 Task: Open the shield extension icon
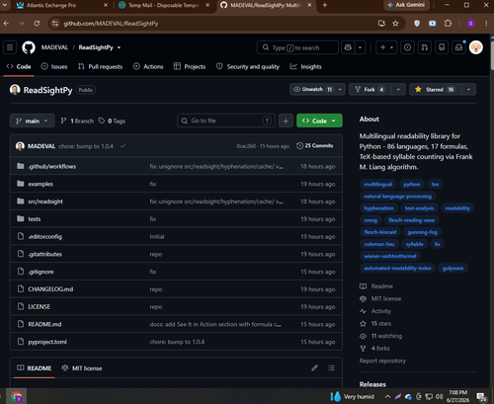[417, 24]
